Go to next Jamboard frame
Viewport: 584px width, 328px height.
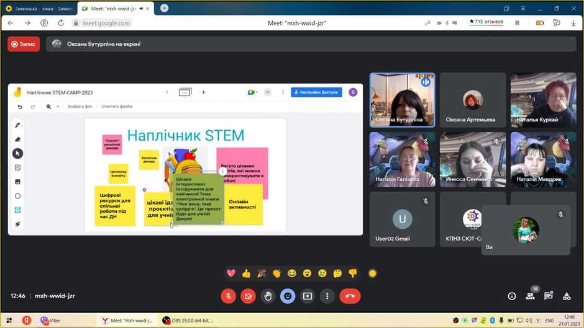203,92
